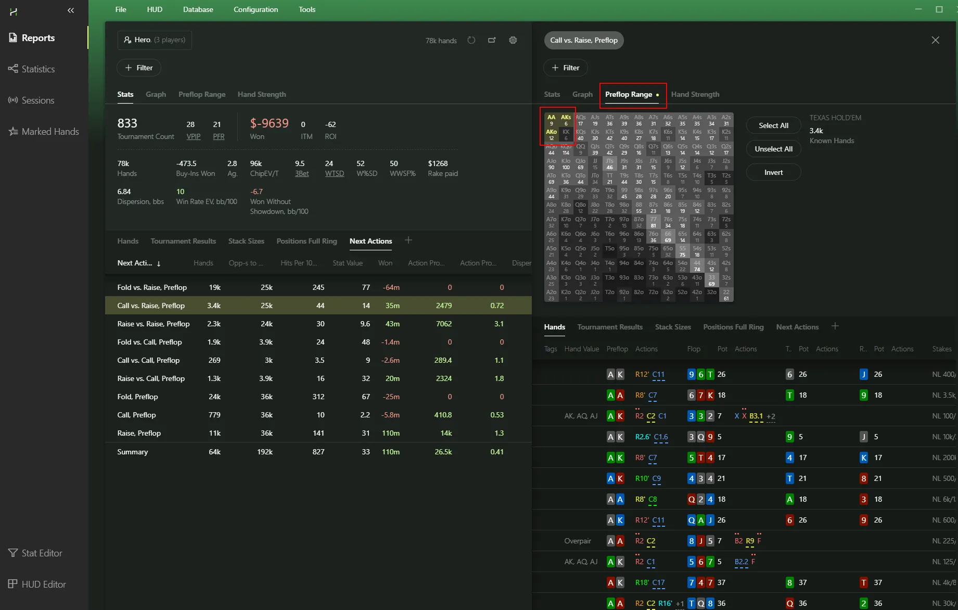Close the Call vs. Raise panel

click(935, 40)
